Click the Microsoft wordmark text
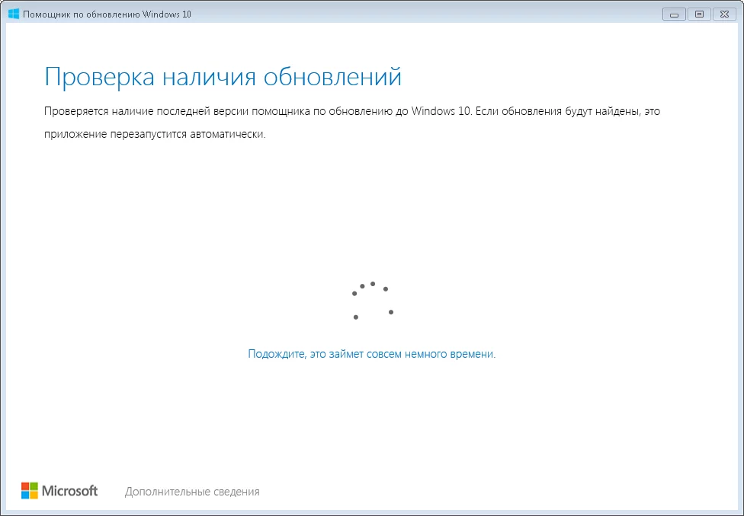The image size is (744, 516). [70, 491]
